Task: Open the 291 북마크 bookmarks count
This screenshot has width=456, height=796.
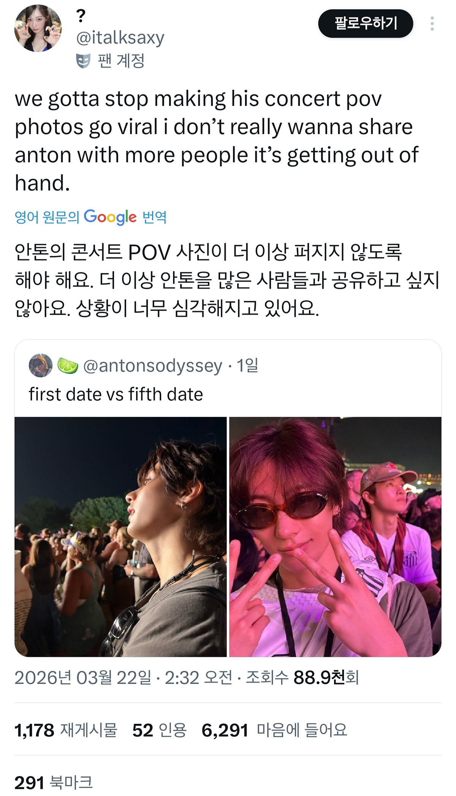Action: point(54,783)
